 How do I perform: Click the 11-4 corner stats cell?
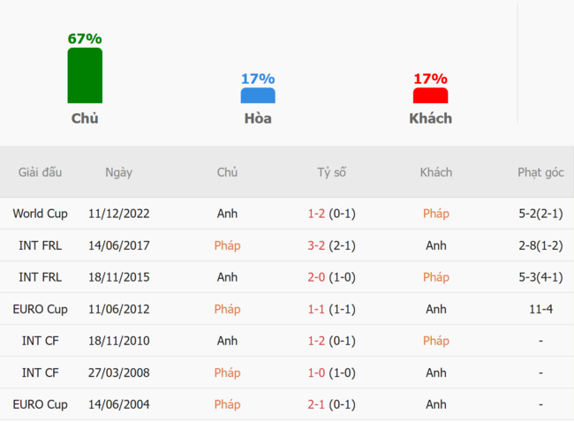(540, 309)
